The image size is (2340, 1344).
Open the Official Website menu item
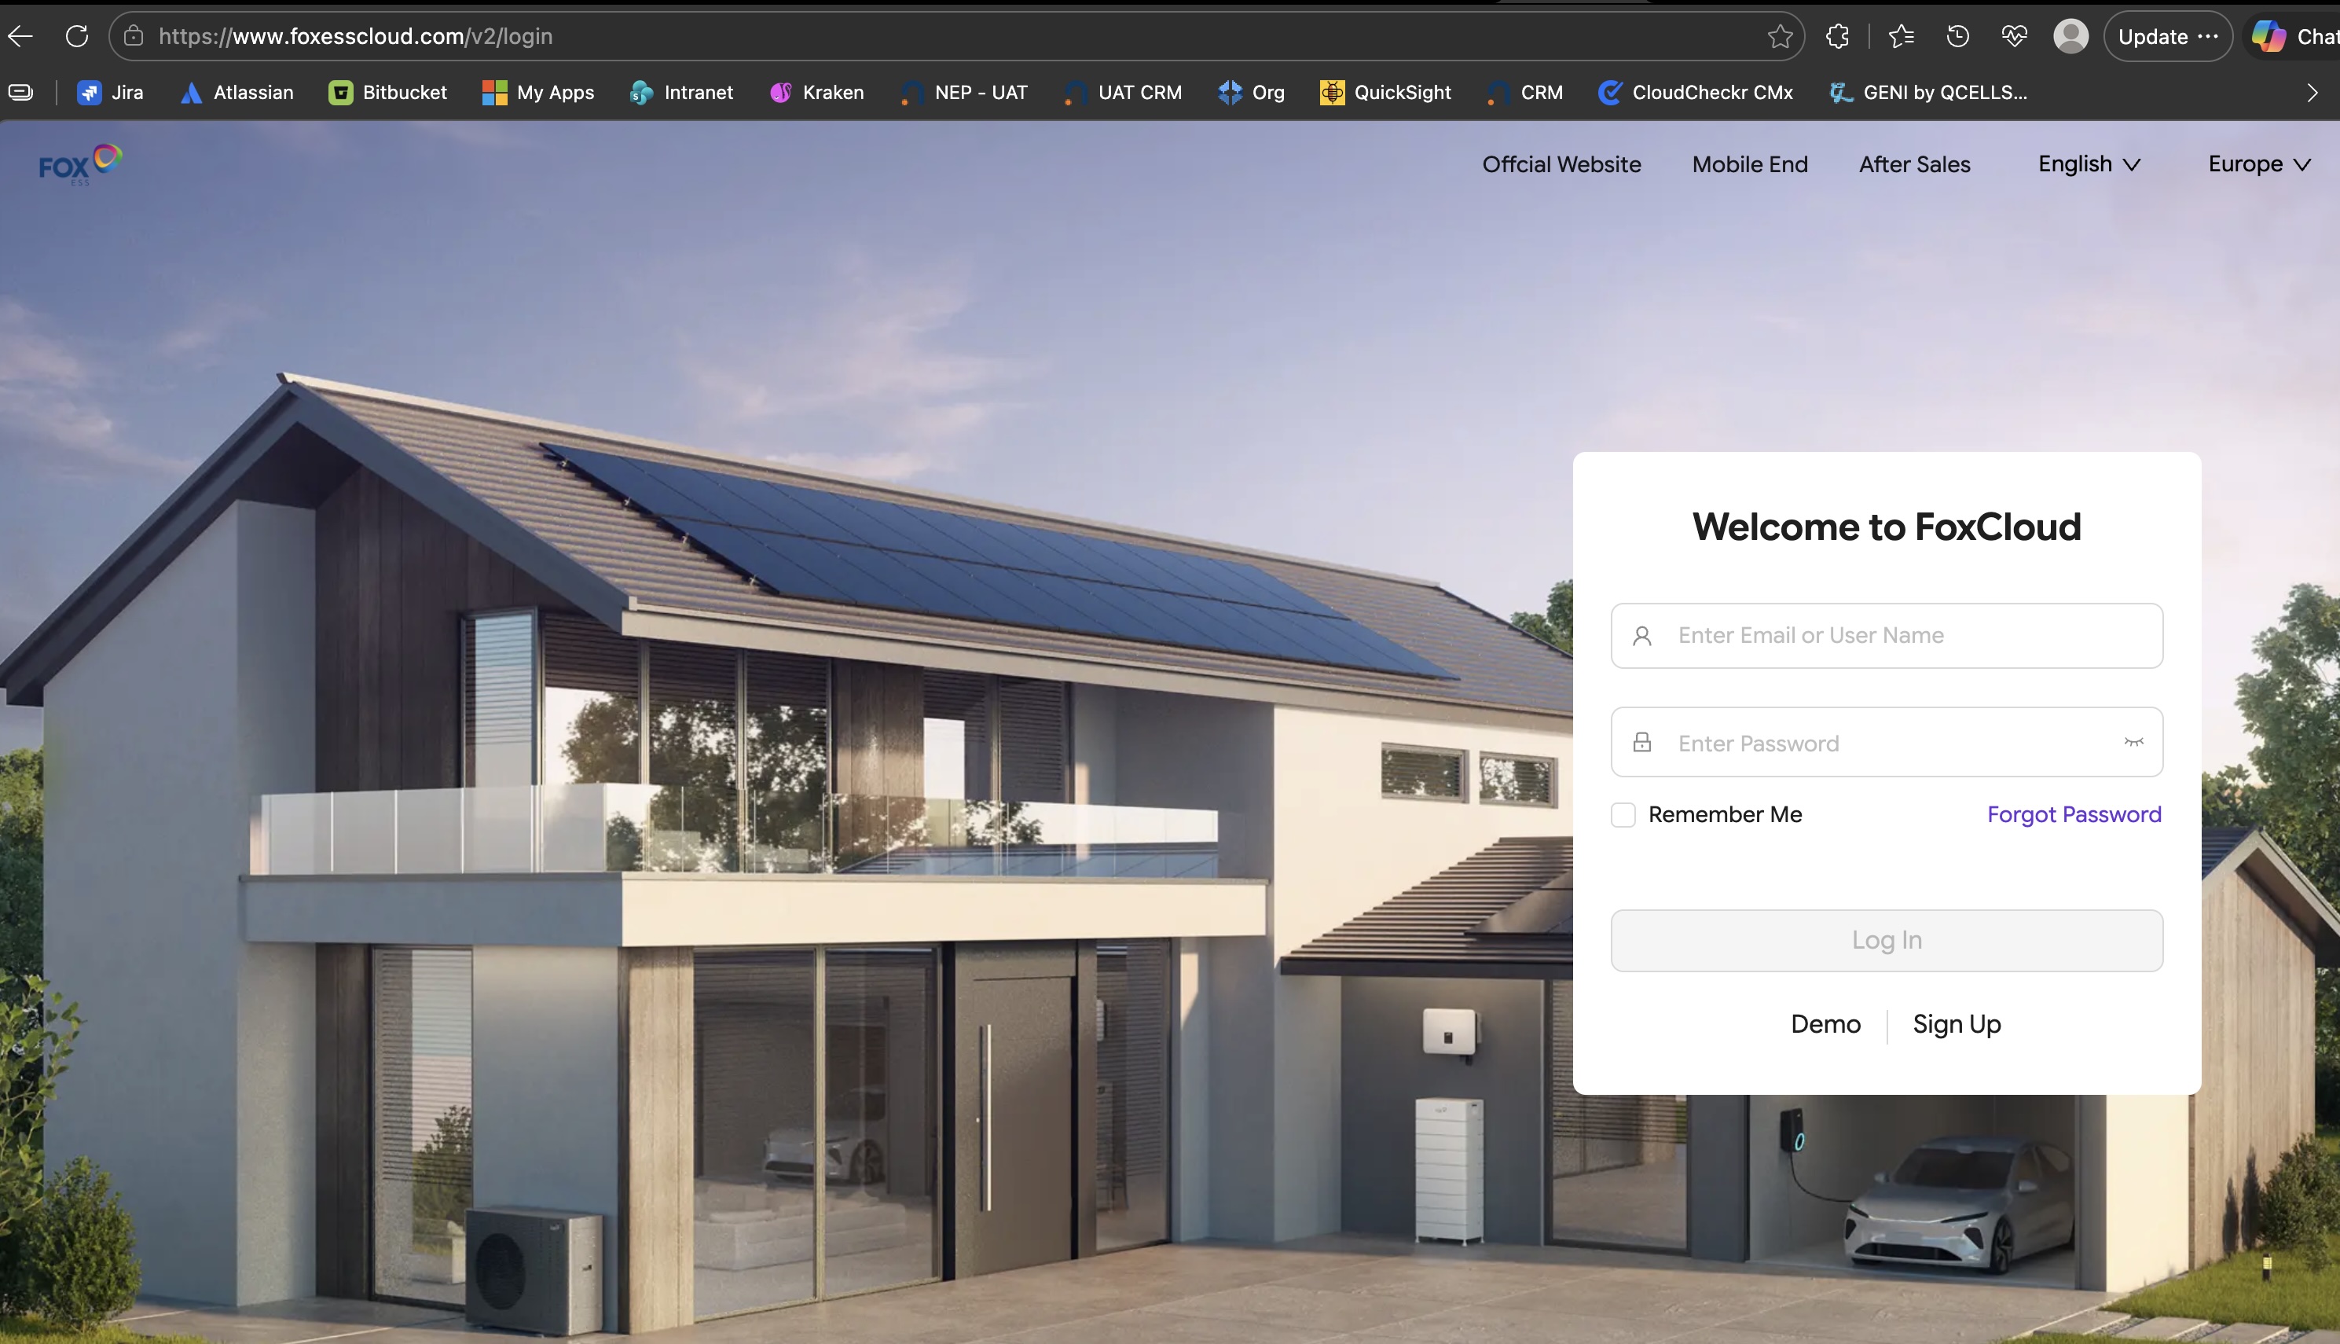pos(1561,164)
